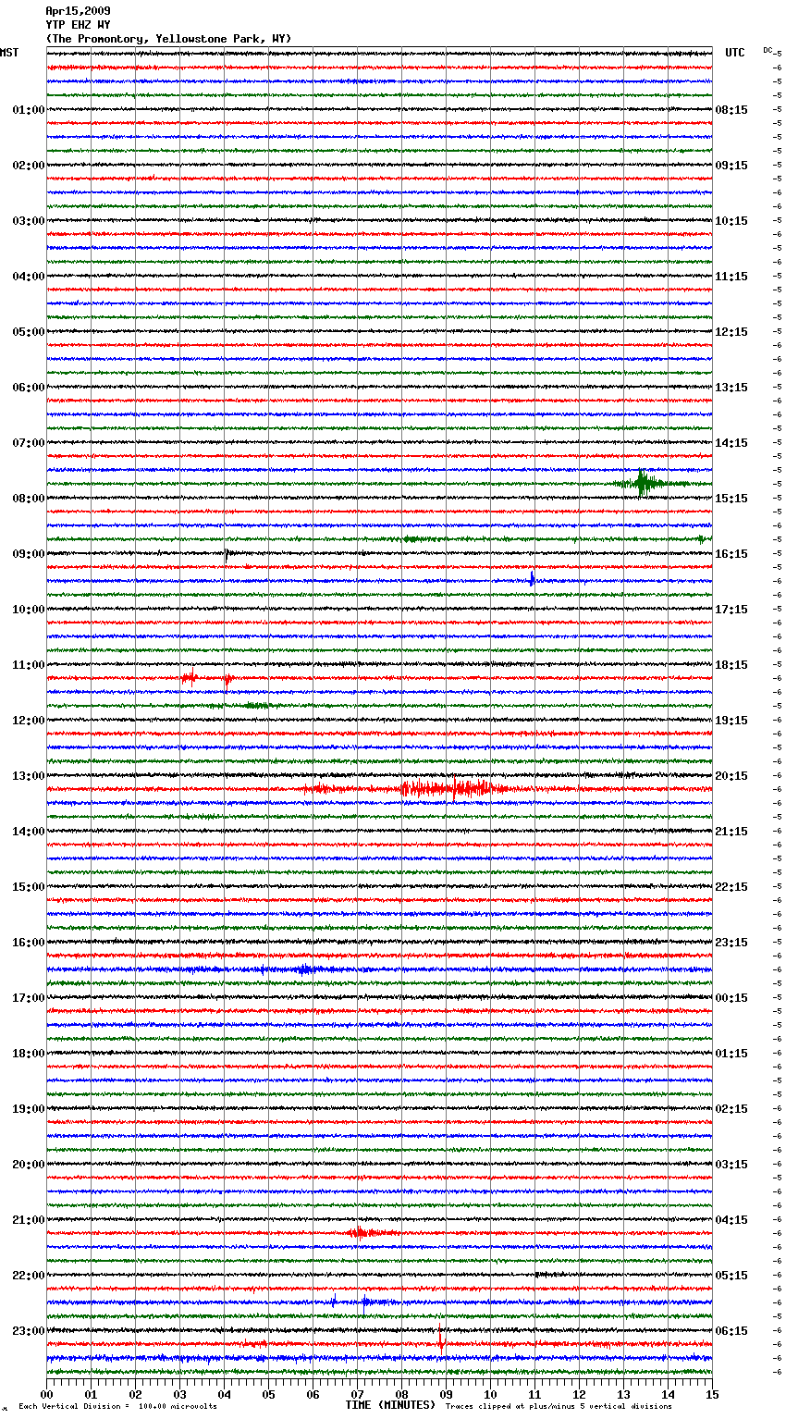Select the 21:00 MST time label
This screenshot has width=786, height=1419.
[x=29, y=1220]
